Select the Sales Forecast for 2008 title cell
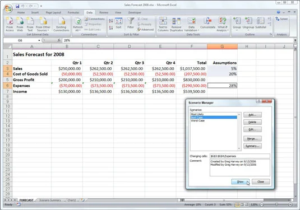300x210 pixels. click(x=31, y=54)
